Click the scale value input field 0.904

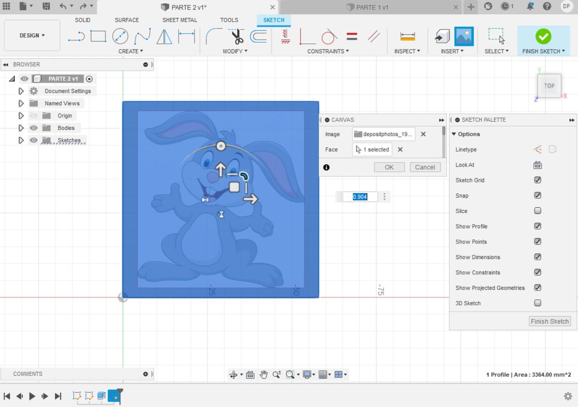(360, 197)
